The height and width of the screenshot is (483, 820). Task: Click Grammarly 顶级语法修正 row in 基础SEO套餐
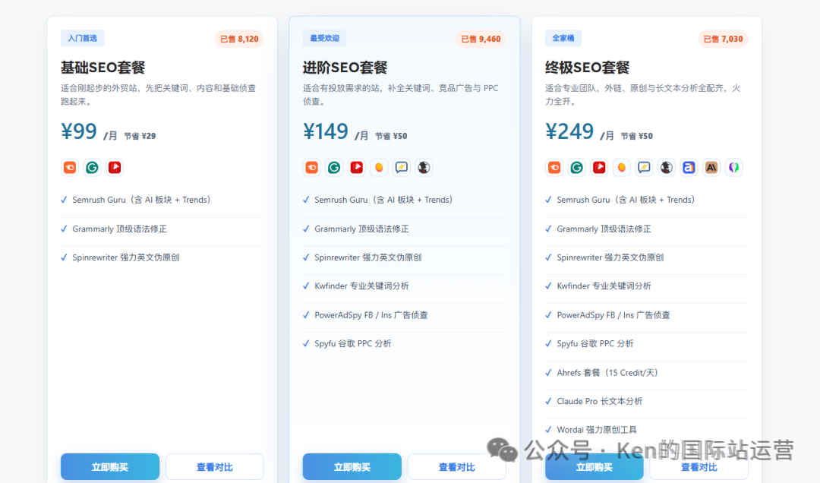pos(162,229)
